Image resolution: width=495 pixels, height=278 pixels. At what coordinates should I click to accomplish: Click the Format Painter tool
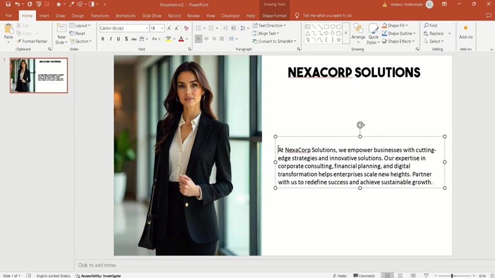[32, 41]
